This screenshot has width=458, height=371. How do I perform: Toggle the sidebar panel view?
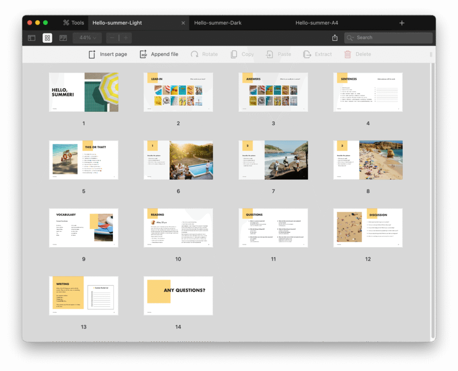click(32, 38)
